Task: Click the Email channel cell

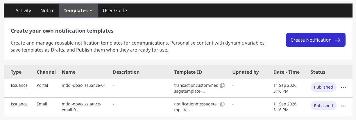Action: (42, 104)
